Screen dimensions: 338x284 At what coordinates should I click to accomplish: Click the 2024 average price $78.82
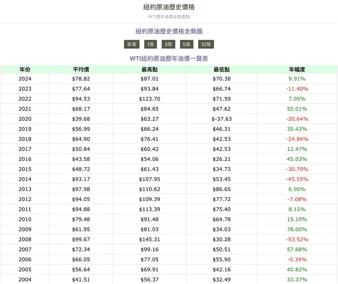tap(81, 79)
